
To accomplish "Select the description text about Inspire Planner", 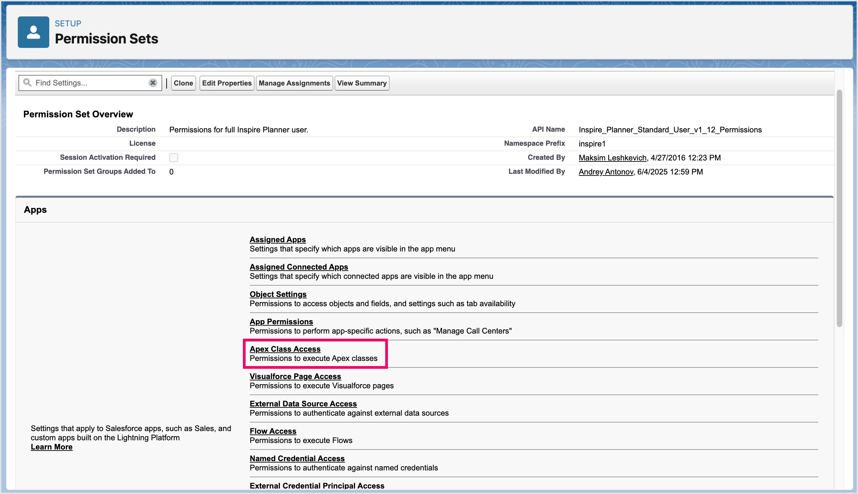I will coord(239,130).
